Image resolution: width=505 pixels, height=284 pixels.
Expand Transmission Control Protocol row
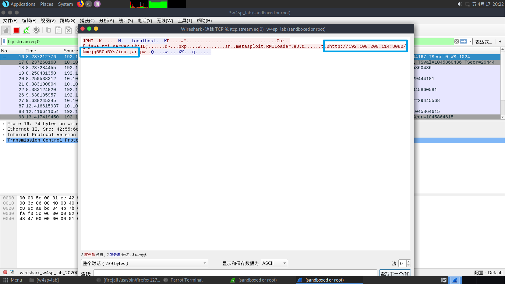pos(3,140)
